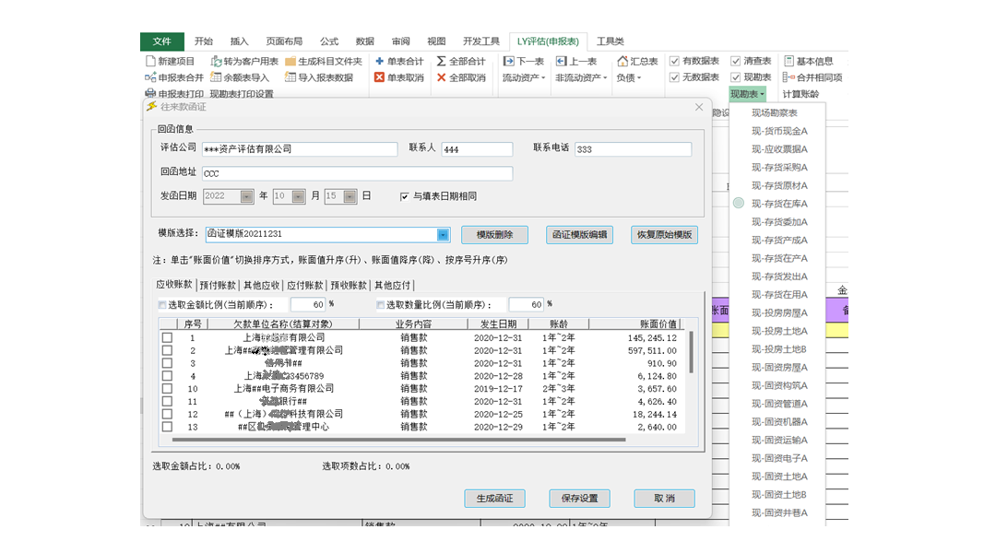Switch to the 其他应收 tab
The width and height of the screenshot is (984, 553).
click(261, 286)
